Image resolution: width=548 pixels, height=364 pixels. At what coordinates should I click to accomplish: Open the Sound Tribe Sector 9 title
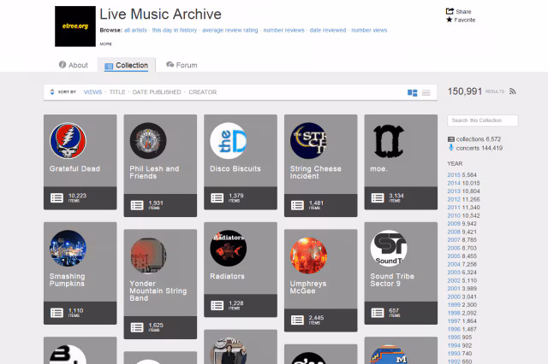392,280
